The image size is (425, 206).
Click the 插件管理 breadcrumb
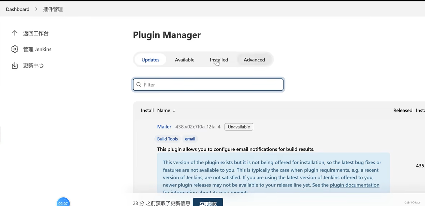click(x=53, y=9)
